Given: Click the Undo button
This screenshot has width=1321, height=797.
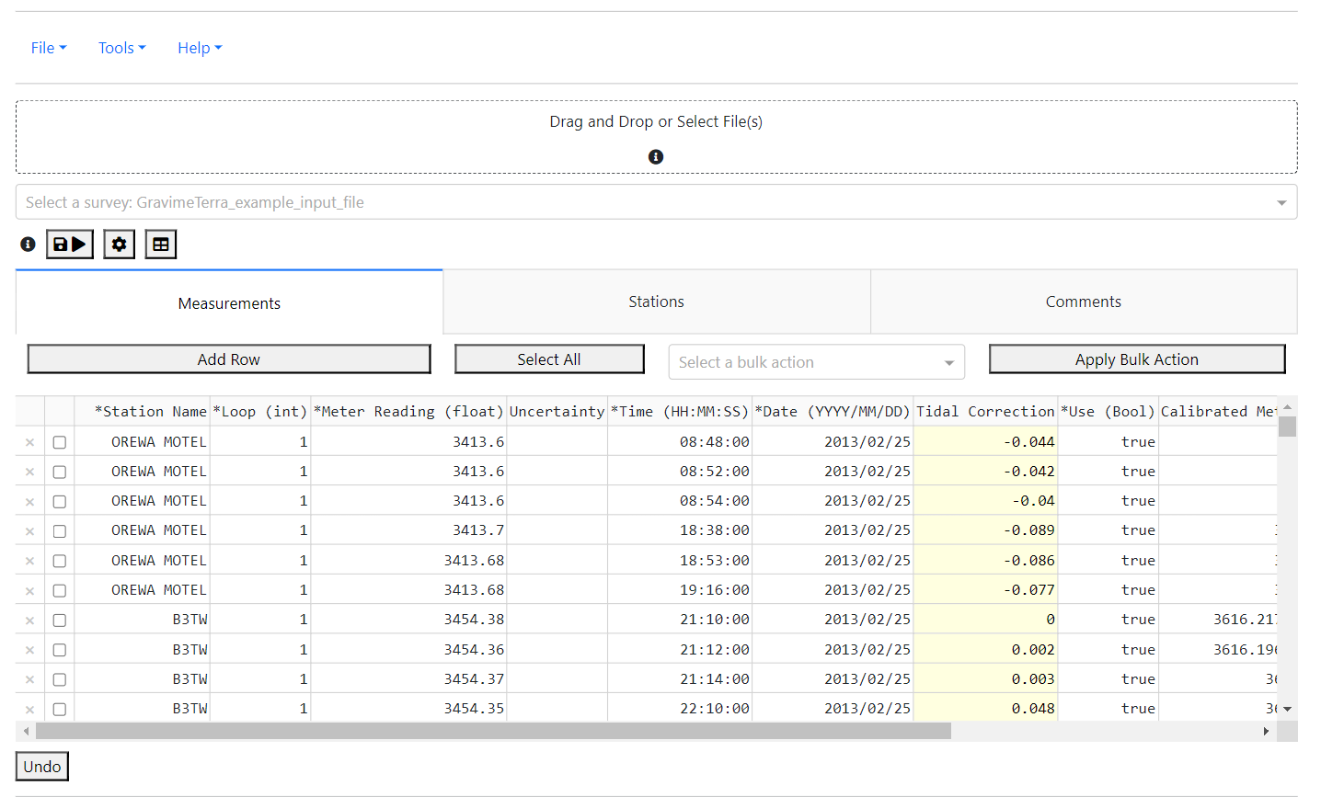Looking at the screenshot, I should pos(42,767).
